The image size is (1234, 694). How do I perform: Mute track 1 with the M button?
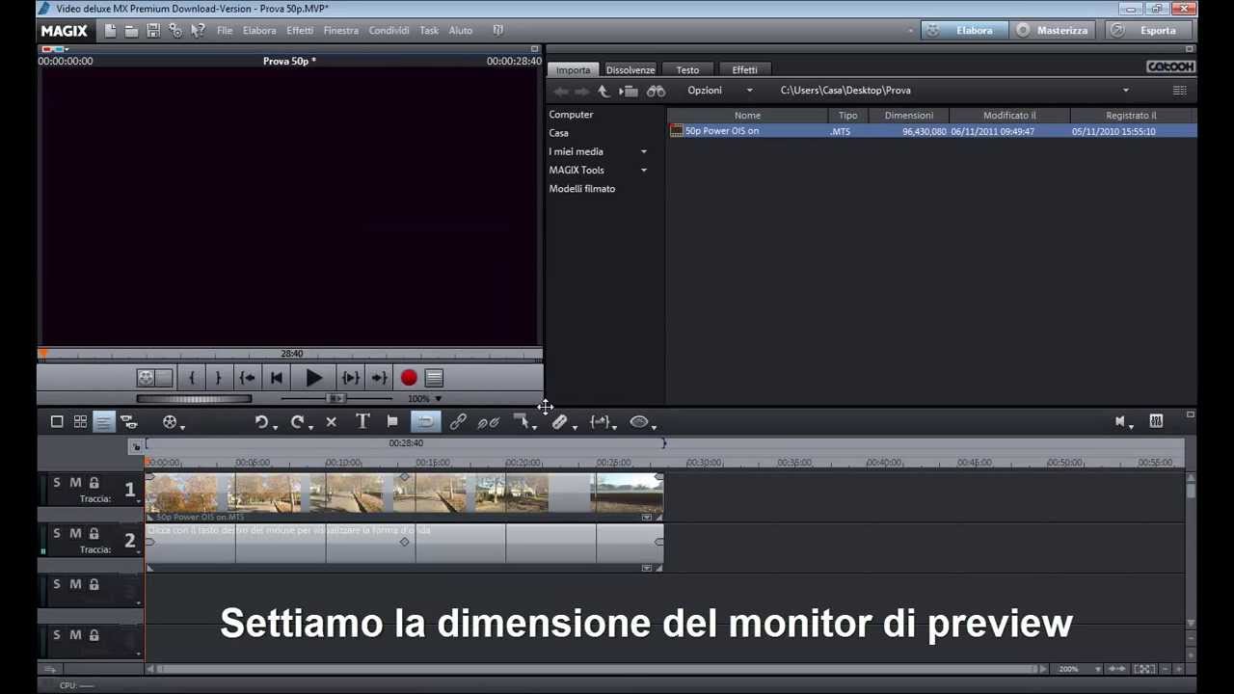click(x=75, y=483)
